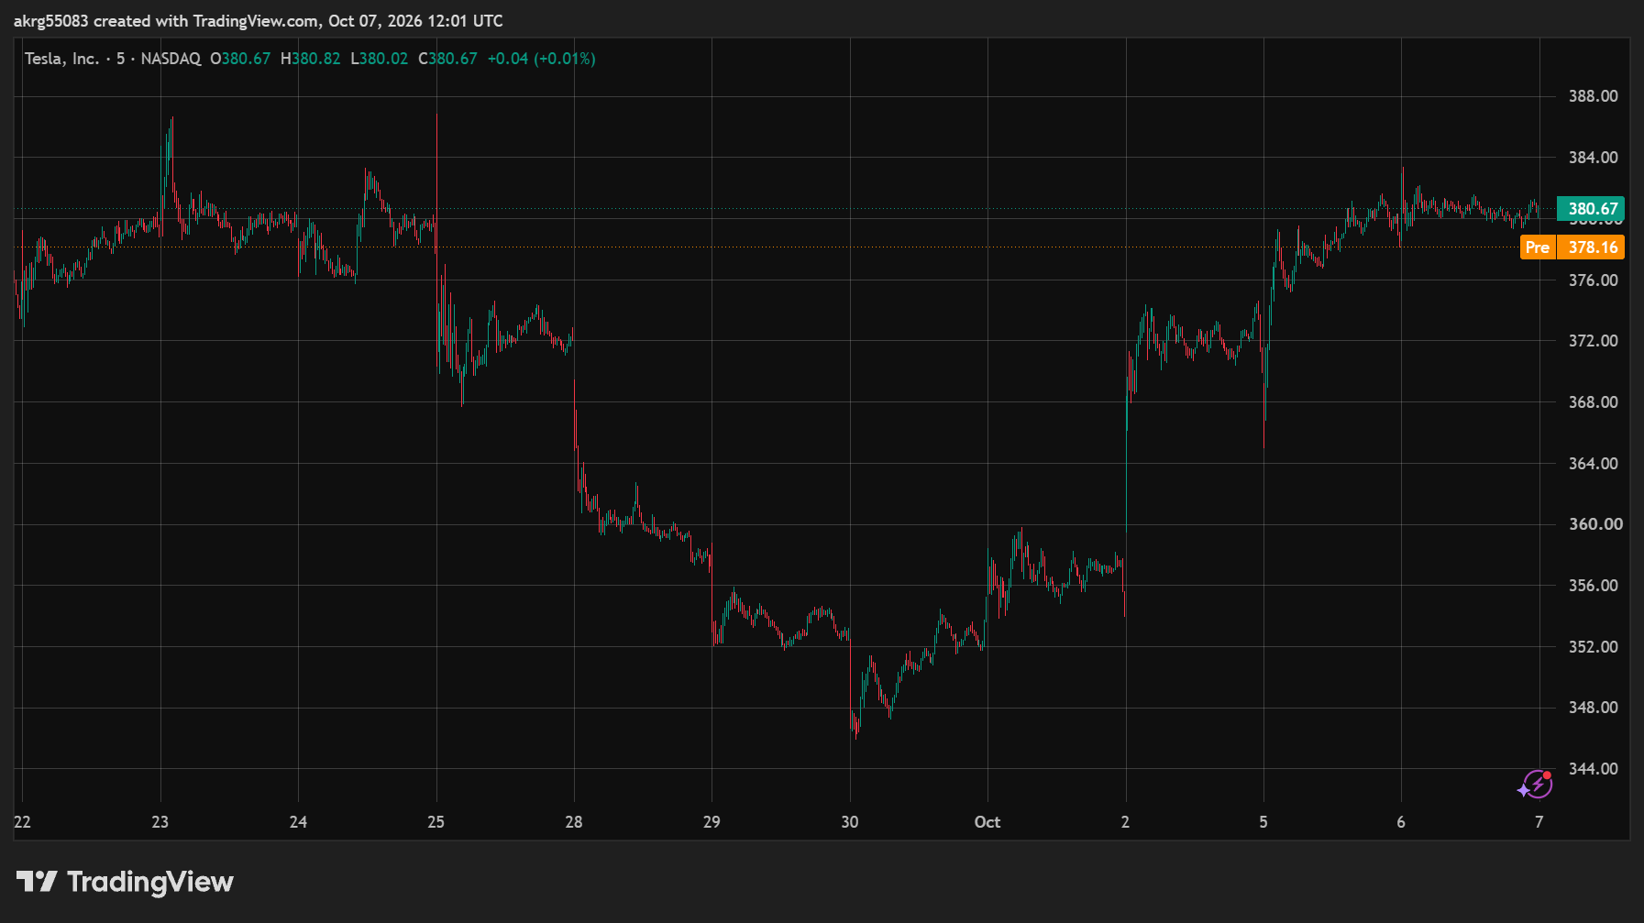Click the 356.00 price axis label
Viewport: 1644px width, 923px height.
[1593, 586]
